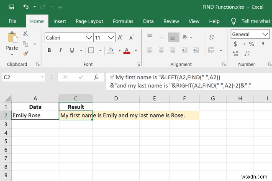Click the Paste button
Viewport: 272px width, 181px height.
click(12, 43)
